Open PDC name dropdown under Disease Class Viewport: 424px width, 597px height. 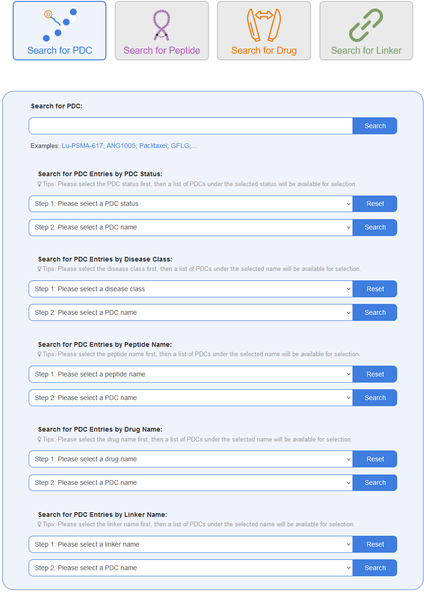pos(191,313)
